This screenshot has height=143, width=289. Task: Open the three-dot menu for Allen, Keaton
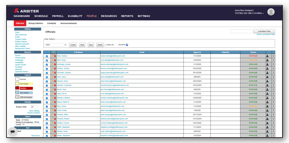(274, 56)
